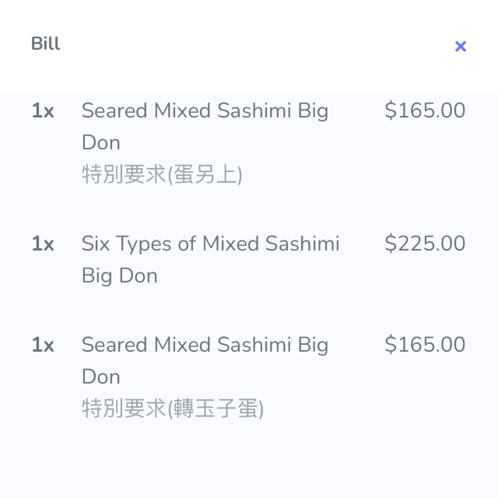Screen dimensions: 498x498
Task: Close the Bill panel with the X icon
Action: (461, 46)
